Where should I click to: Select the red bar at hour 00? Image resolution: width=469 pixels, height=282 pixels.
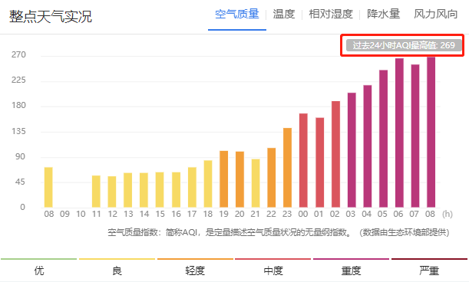303,160
